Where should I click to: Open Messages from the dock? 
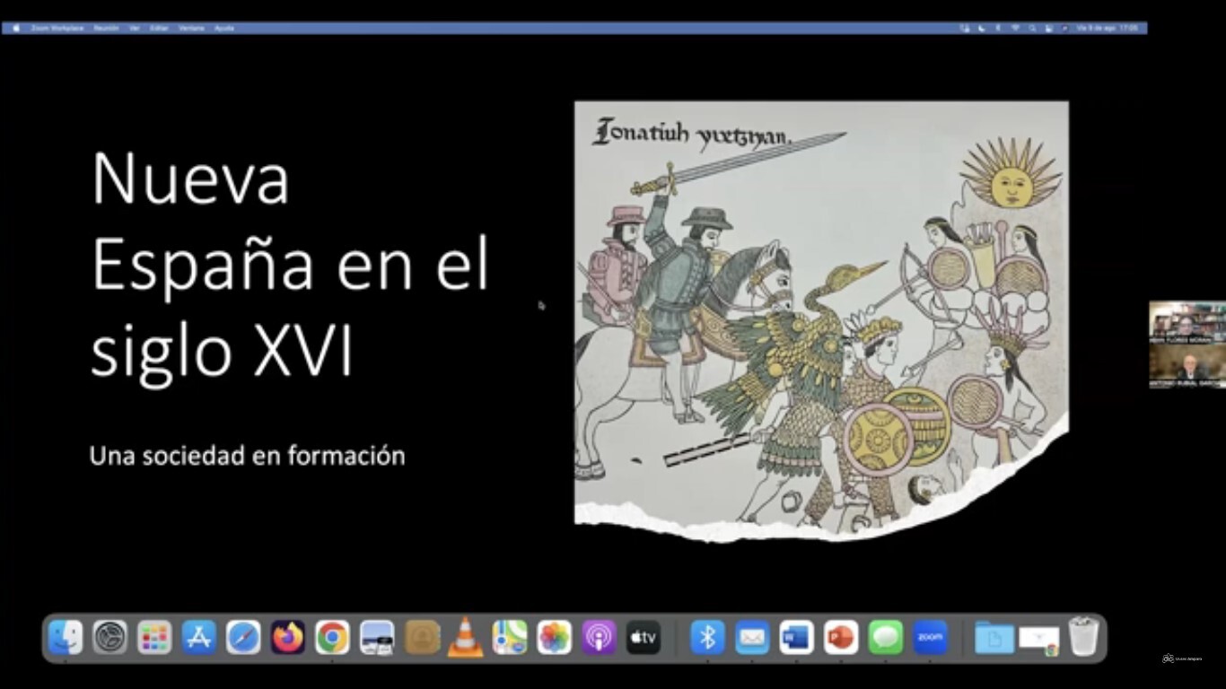click(886, 638)
